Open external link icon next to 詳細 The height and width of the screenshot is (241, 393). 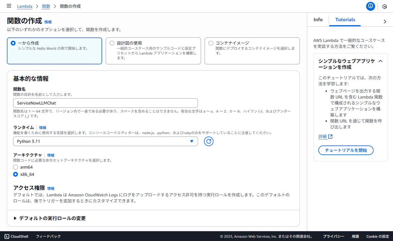tap(330, 137)
